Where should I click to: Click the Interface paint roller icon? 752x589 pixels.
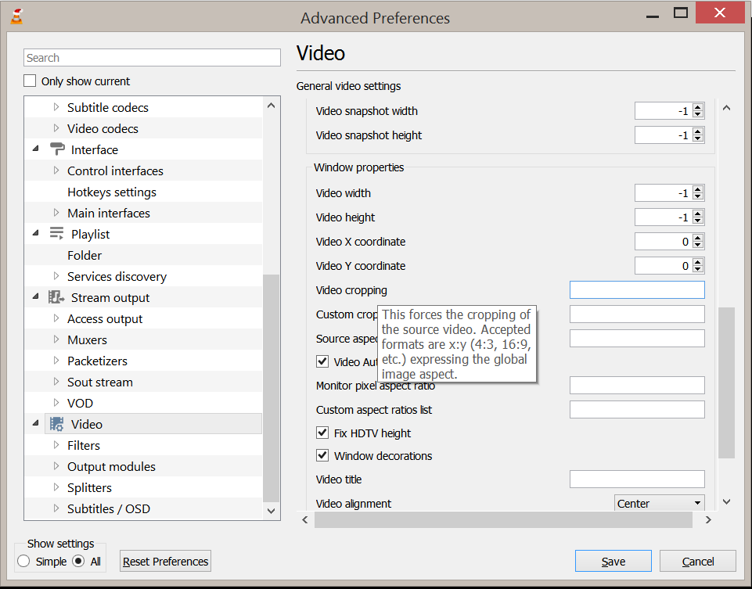[57, 149]
